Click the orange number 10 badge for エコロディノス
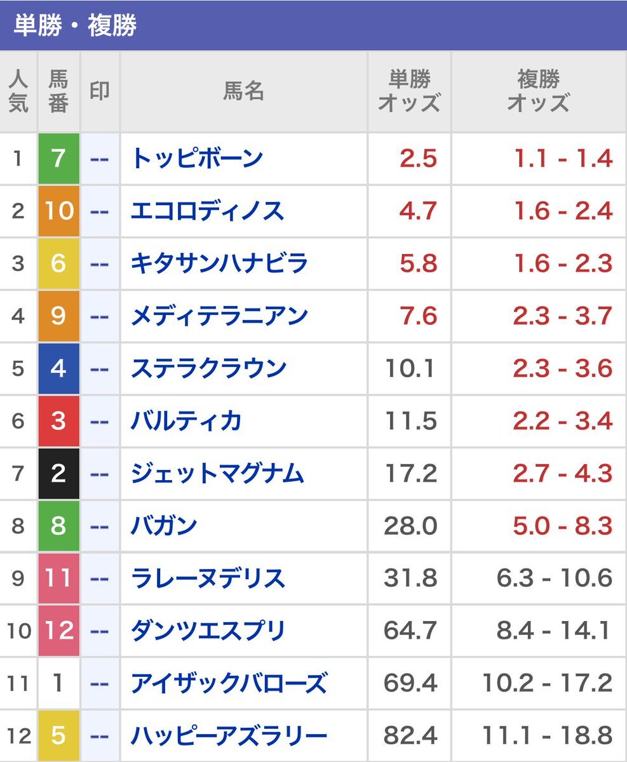This screenshot has height=762, width=627. coord(59,211)
